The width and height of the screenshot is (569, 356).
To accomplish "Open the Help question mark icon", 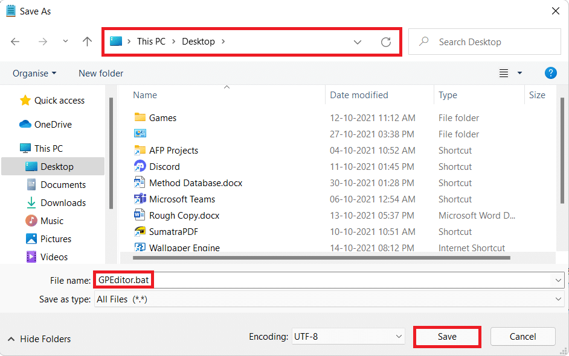I will click(550, 73).
